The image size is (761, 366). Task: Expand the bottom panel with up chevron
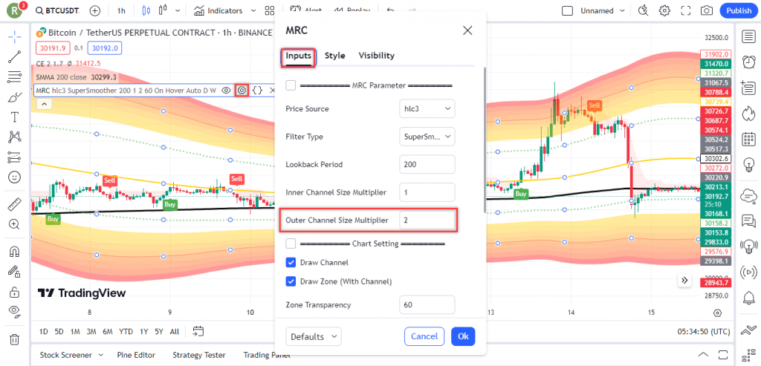tap(703, 355)
